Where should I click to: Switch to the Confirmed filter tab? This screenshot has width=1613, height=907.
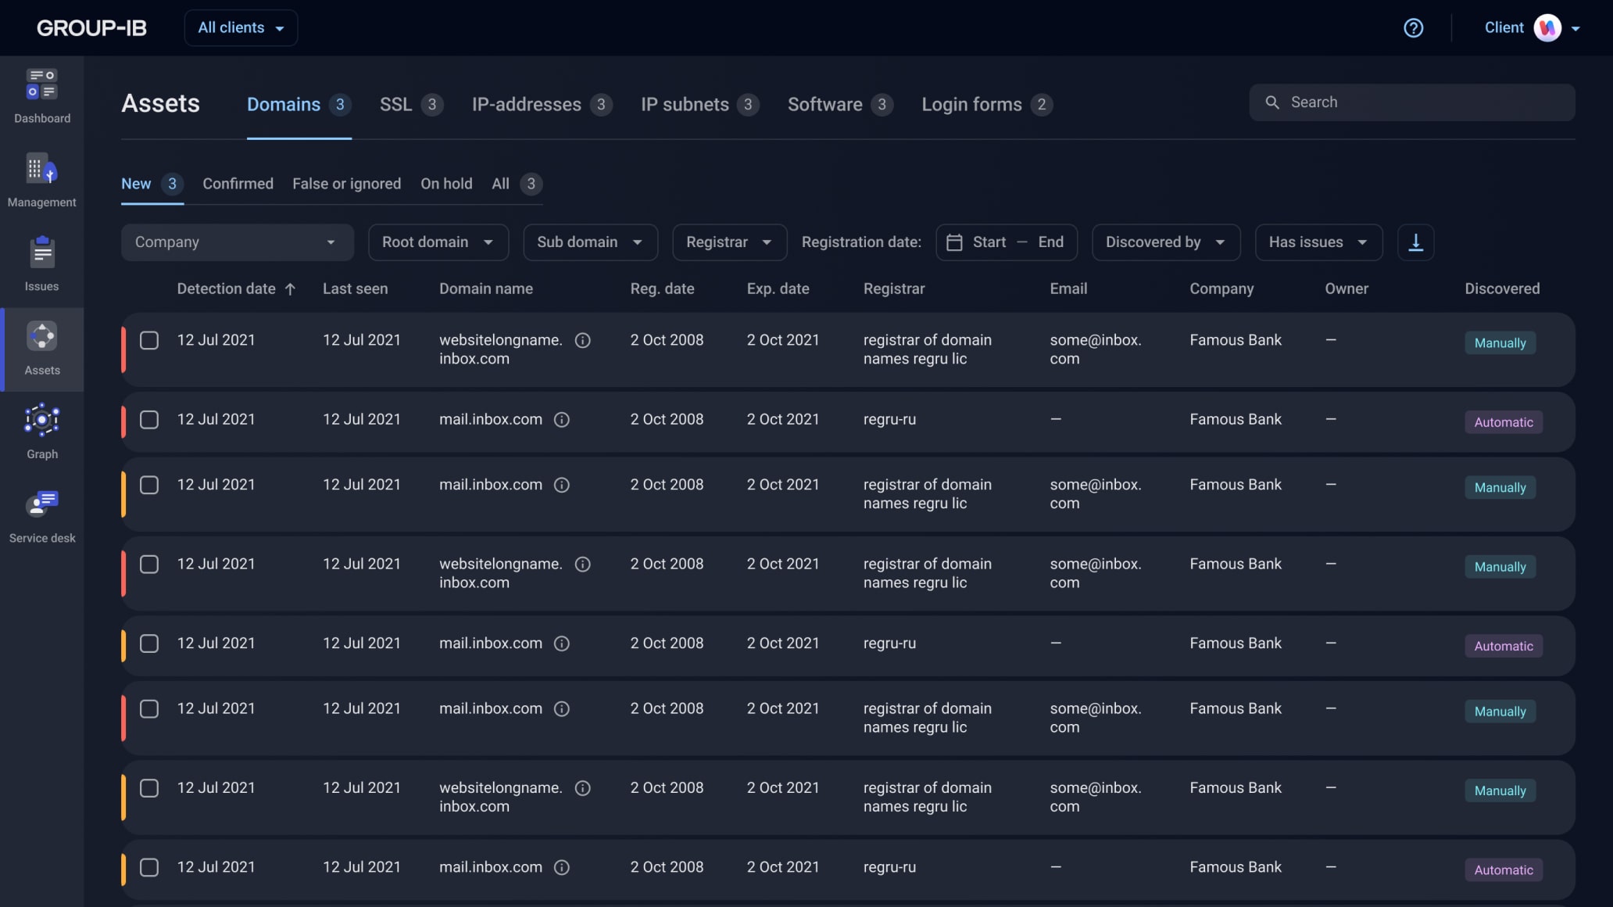238,184
